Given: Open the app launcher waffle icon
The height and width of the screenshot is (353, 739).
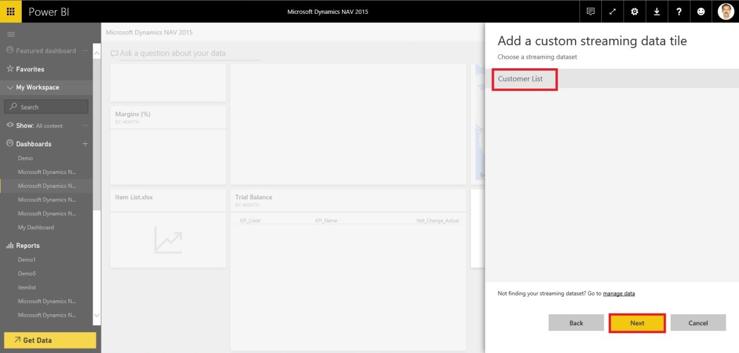Looking at the screenshot, I should (x=11, y=11).
